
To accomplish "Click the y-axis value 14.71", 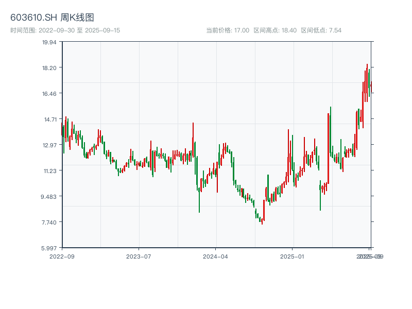I will pyautogui.click(x=50, y=119).
